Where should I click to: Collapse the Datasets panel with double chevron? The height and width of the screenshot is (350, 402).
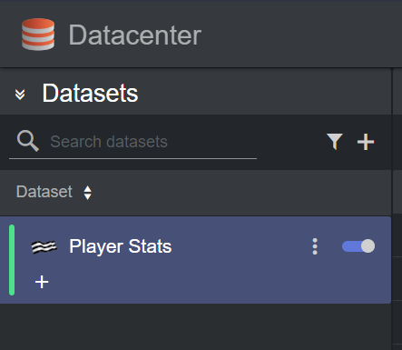click(x=20, y=95)
